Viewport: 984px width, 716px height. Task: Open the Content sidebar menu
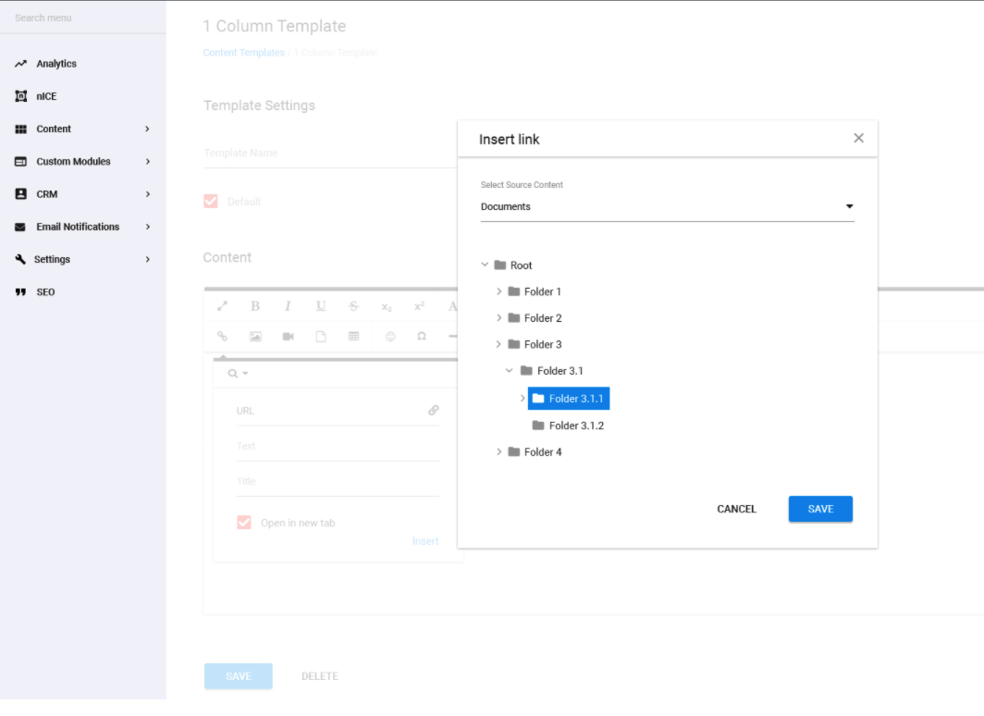click(x=54, y=130)
